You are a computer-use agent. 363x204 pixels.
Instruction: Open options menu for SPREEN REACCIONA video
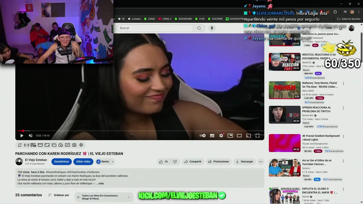click(343, 108)
